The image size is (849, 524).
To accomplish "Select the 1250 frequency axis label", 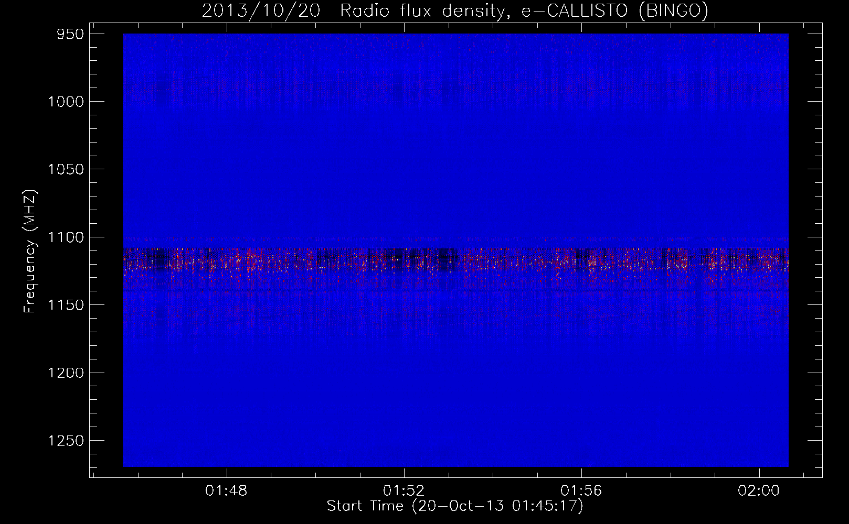I will pyautogui.click(x=66, y=441).
